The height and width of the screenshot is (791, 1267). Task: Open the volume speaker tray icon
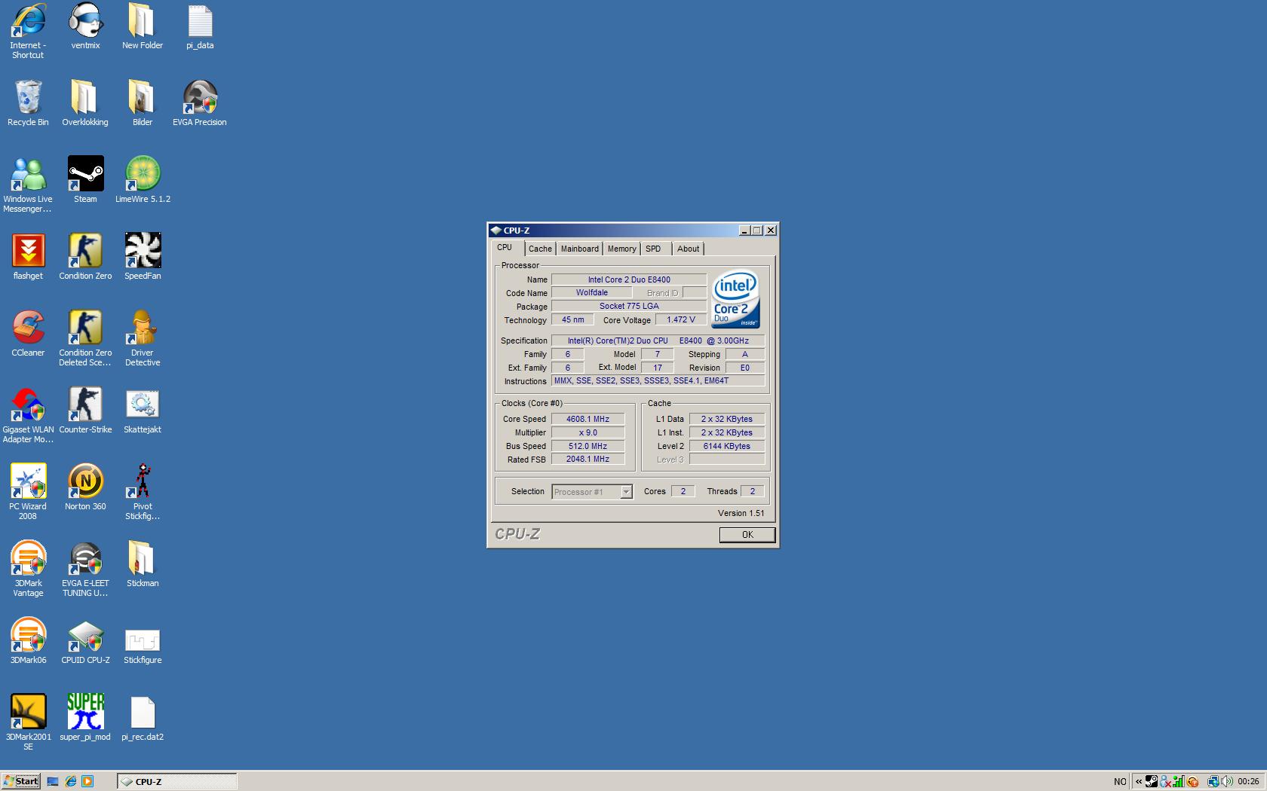pyautogui.click(x=1227, y=781)
